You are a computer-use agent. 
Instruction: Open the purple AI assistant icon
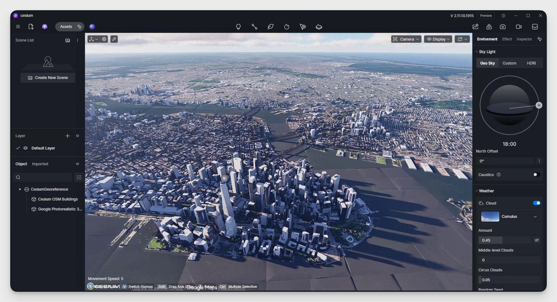45,27
